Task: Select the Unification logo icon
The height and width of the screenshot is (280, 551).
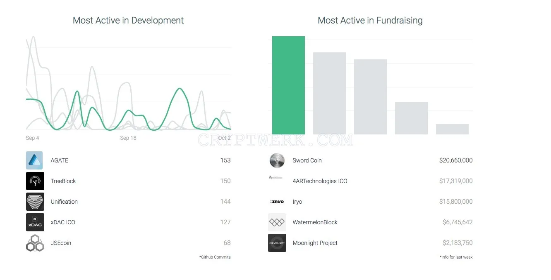Action: [35, 202]
